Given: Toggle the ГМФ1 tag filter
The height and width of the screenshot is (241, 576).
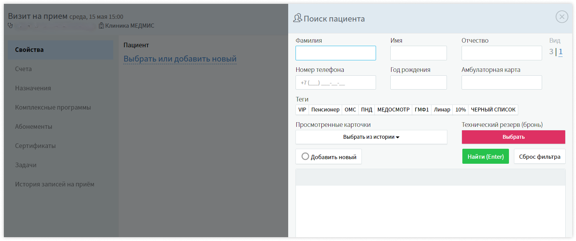Looking at the screenshot, I should coord(422,110).
